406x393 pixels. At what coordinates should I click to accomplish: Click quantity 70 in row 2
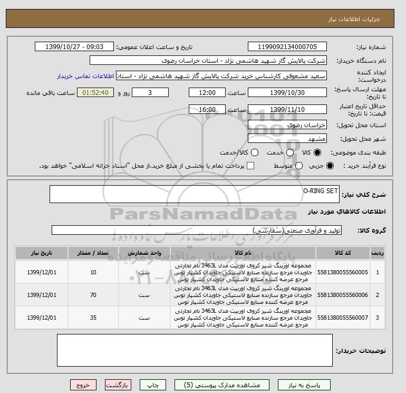[93, 295]
